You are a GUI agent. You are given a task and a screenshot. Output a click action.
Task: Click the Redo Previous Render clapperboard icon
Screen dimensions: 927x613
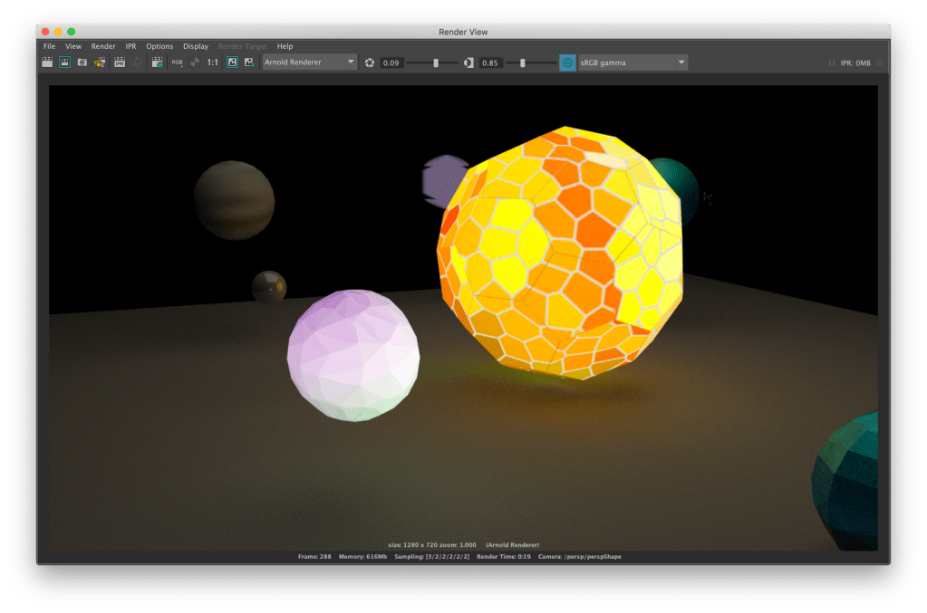[x=48, y=62]
